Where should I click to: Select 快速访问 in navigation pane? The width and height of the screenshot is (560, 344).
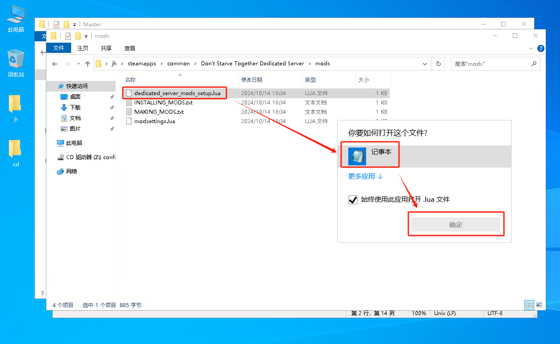[x=77, y=86]
